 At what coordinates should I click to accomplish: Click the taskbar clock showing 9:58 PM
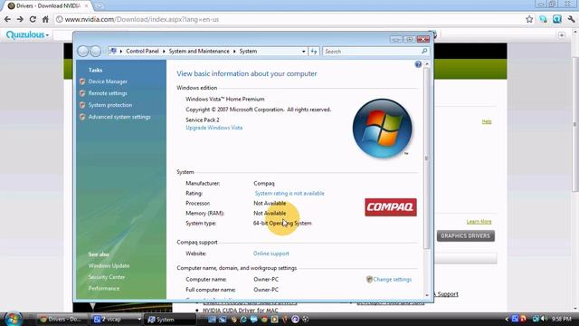tap(561, 319)
